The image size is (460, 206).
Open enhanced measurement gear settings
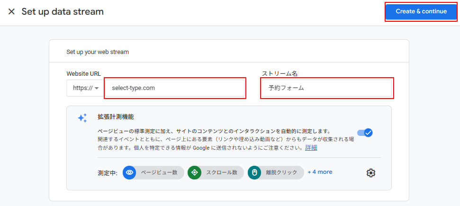point(371,173)
